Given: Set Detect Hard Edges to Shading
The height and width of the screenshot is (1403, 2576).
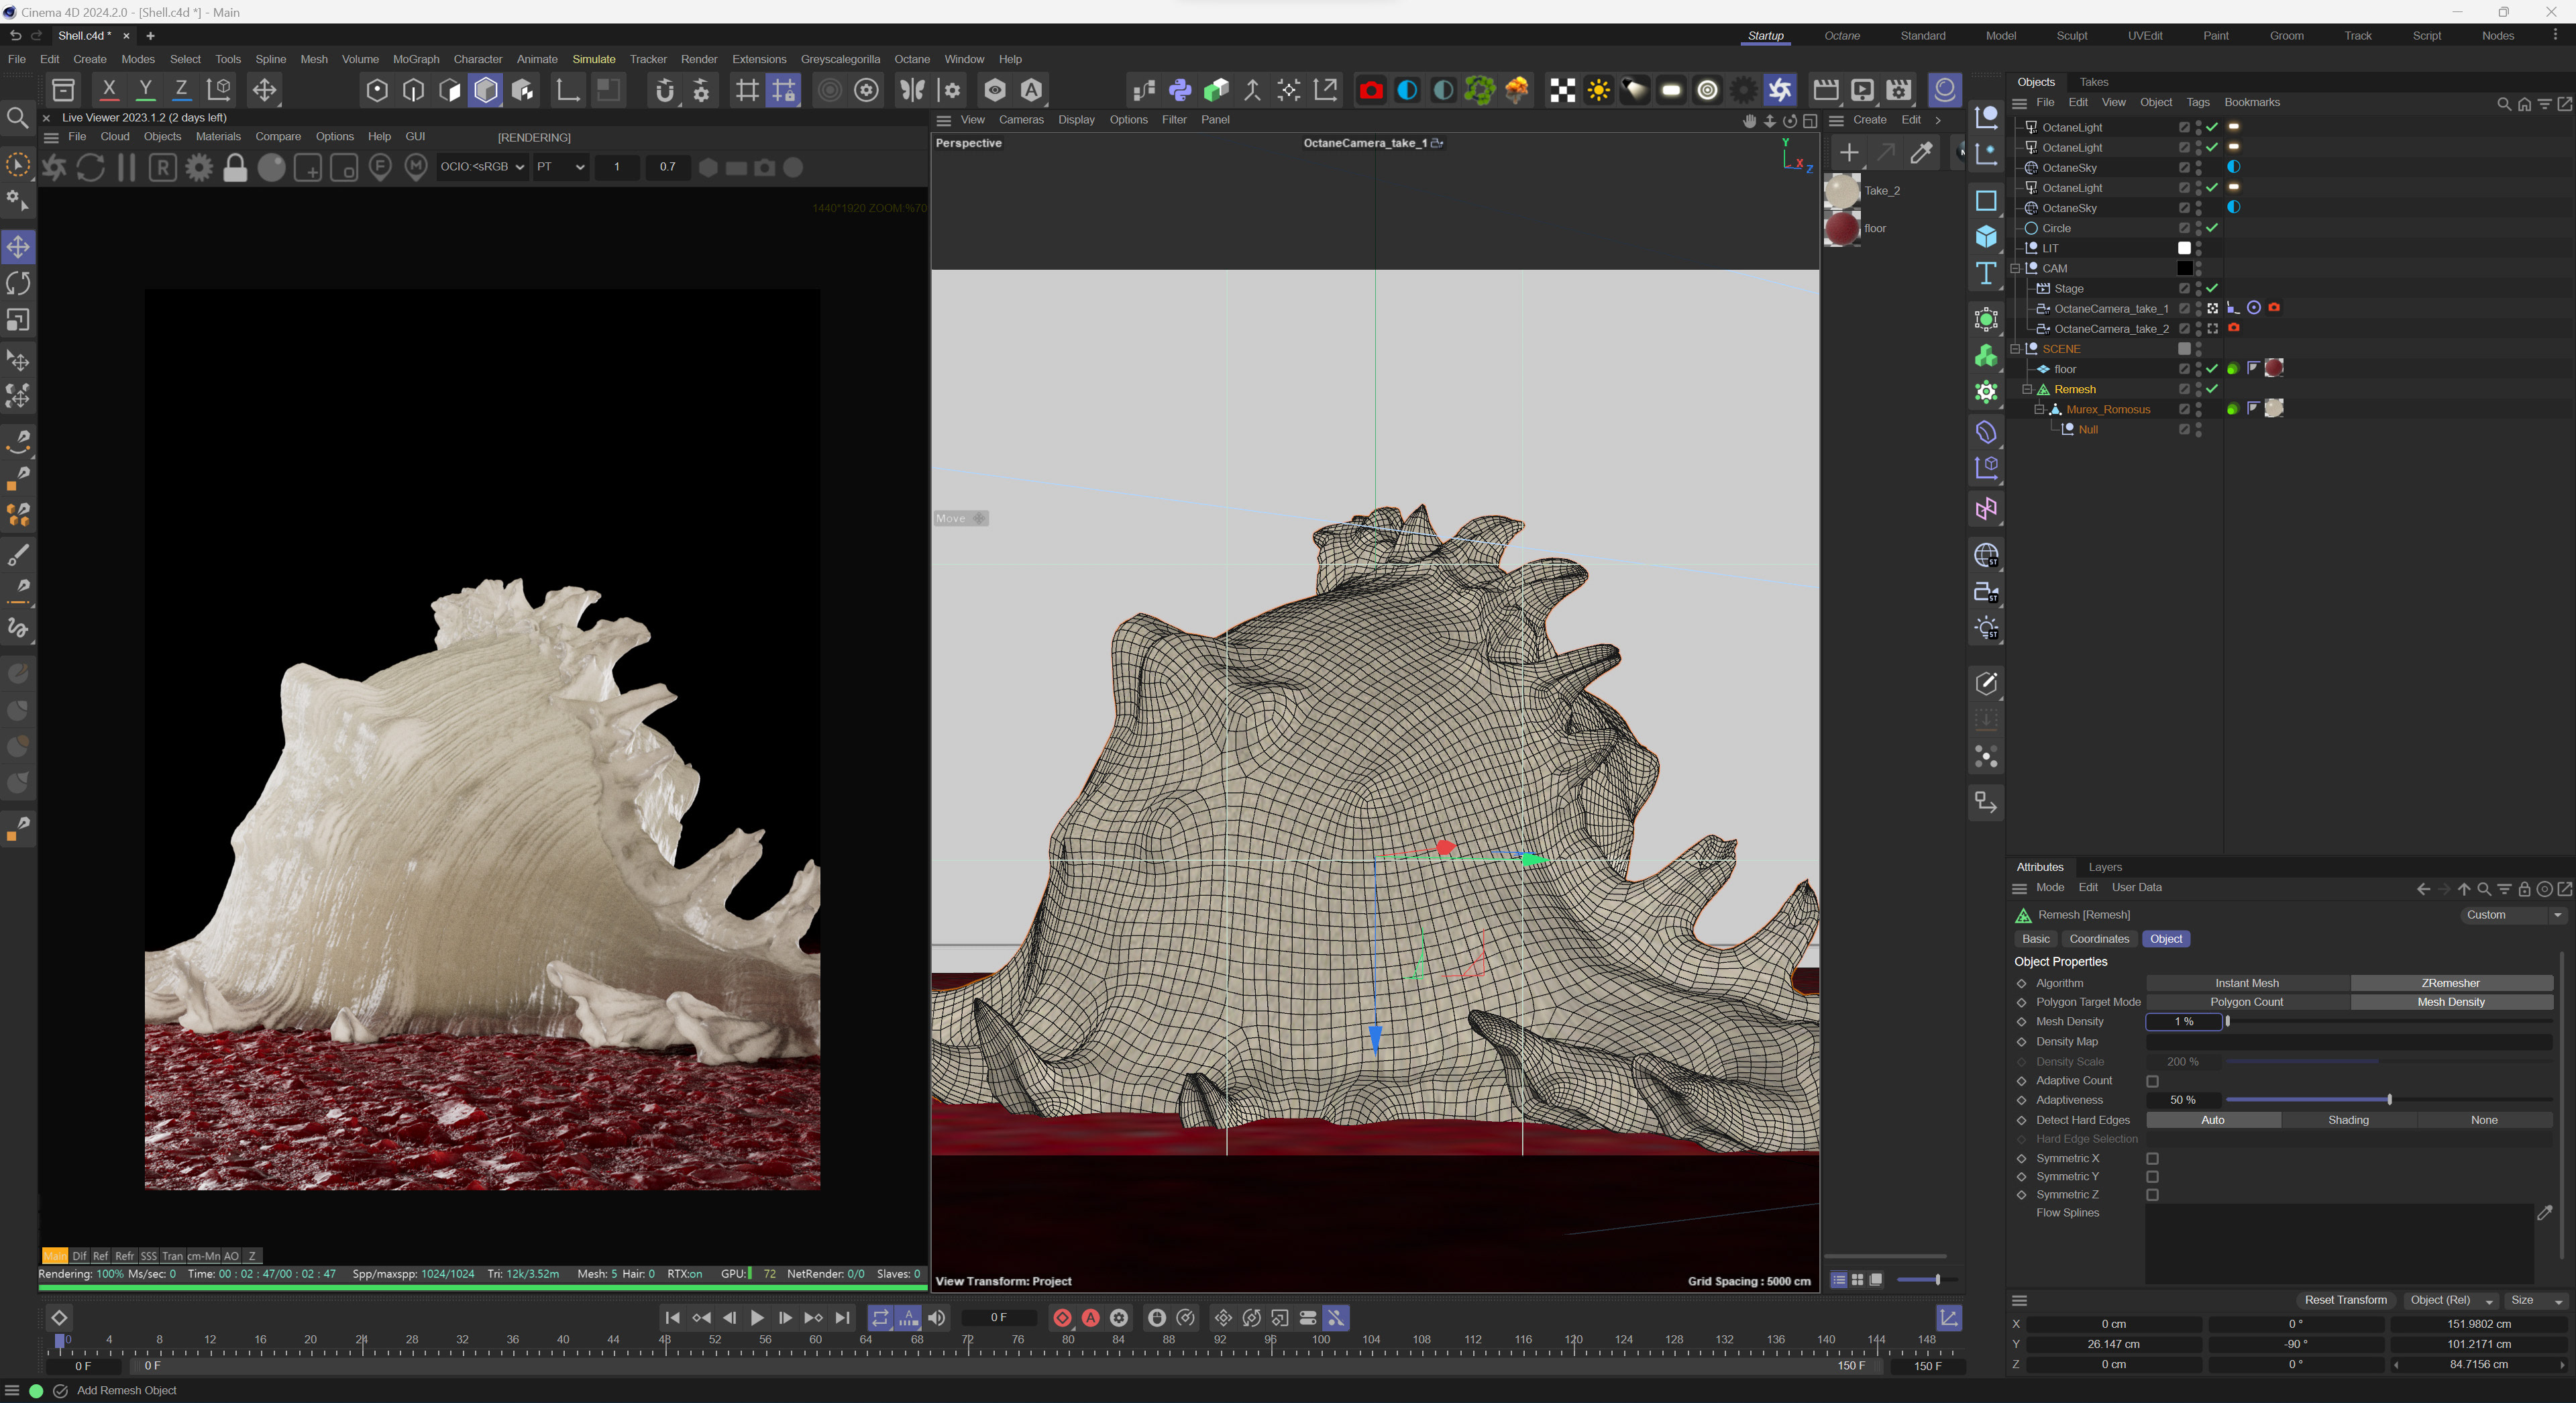Looking at the screenshot, I should point(2348,1120).
